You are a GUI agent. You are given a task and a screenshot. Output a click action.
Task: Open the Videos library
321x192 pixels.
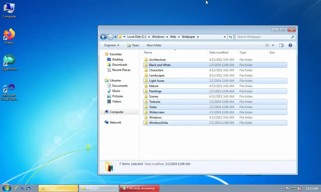117,101
